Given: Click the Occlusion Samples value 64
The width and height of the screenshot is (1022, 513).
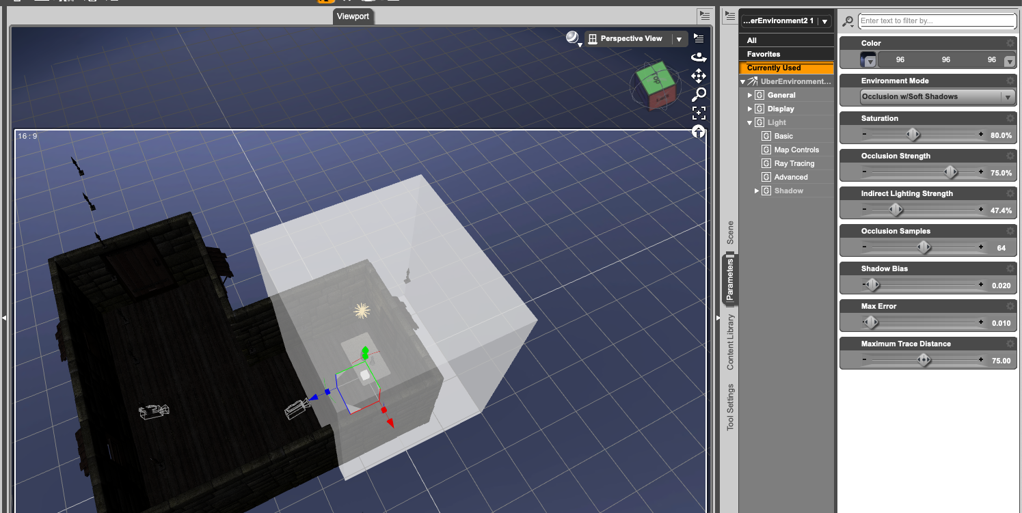Looking at the screenshot, I should pos(1001,248).
